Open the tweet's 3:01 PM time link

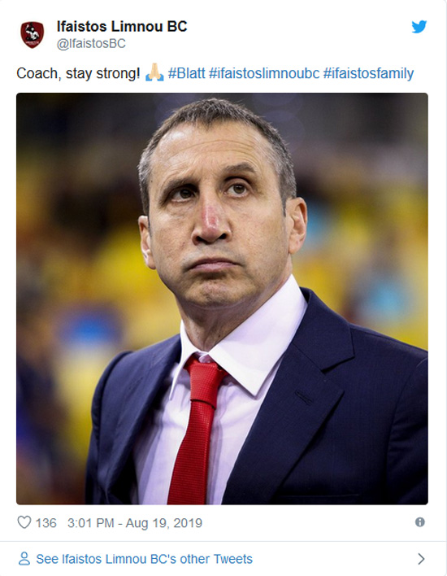91,523
